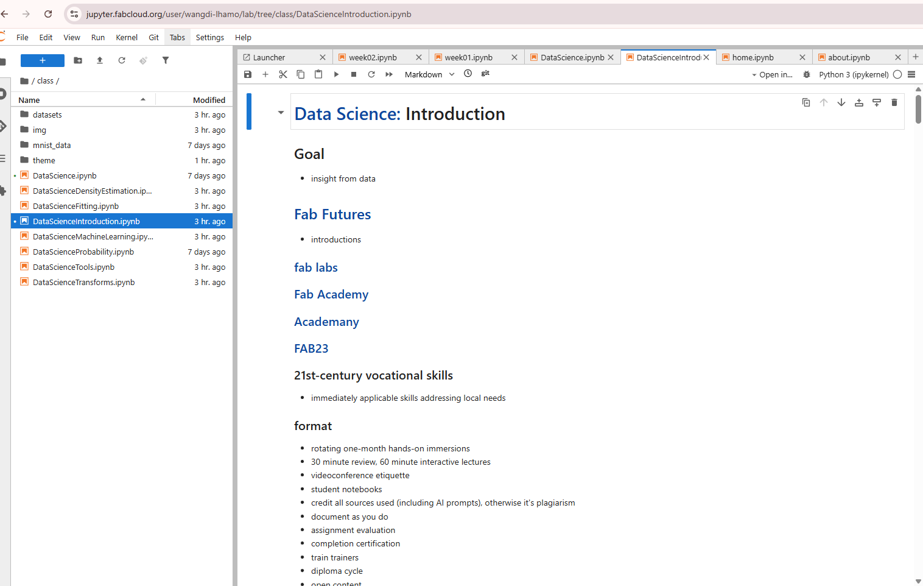923x586 pixels.
Task: Open DataScienceFitting.ipynb in file browser
Action: click(75, 206)
